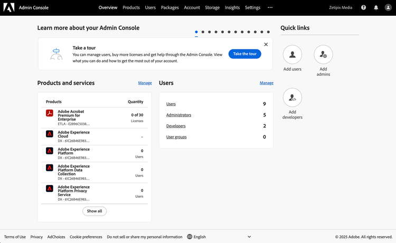Click the Adobe logo in header

point(9,7)
